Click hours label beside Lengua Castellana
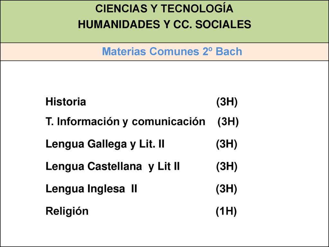329x247 pixels. 227,167
